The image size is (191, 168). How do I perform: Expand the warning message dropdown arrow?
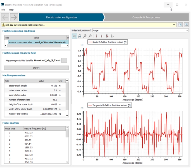pos(174,25)
